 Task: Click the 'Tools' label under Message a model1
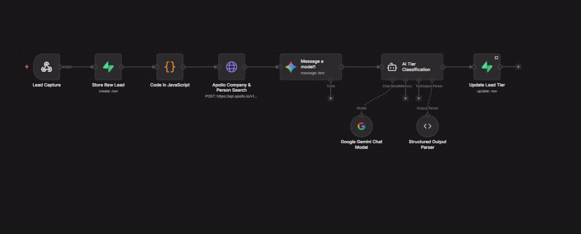pos(331,86)
